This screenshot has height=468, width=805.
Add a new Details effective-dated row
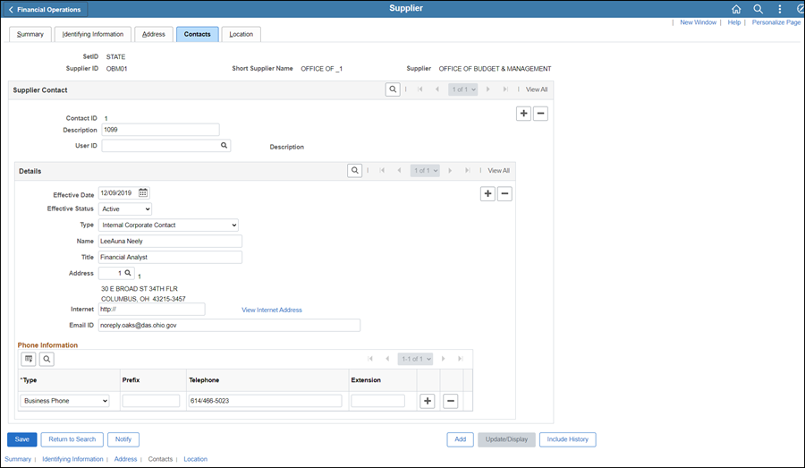coord(487,193)
